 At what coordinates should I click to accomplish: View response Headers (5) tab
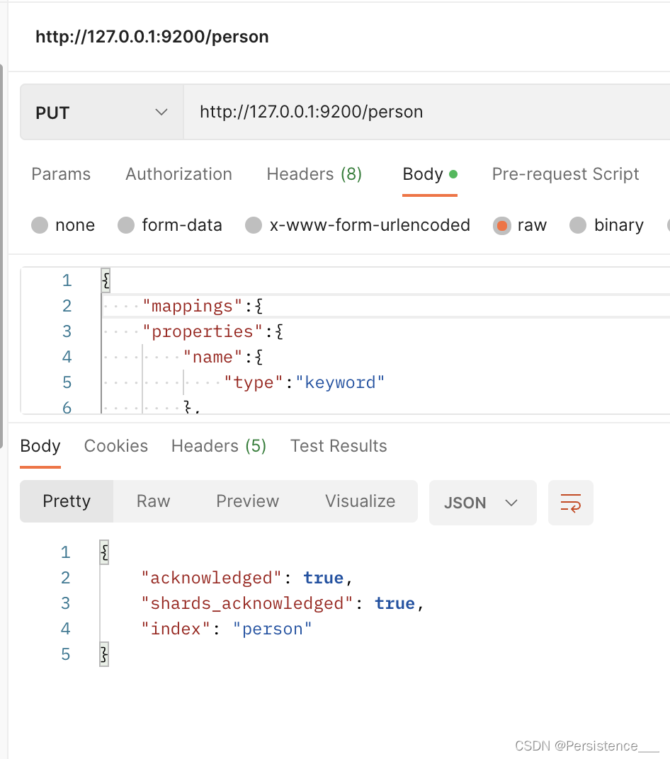(x=219, y=446)
